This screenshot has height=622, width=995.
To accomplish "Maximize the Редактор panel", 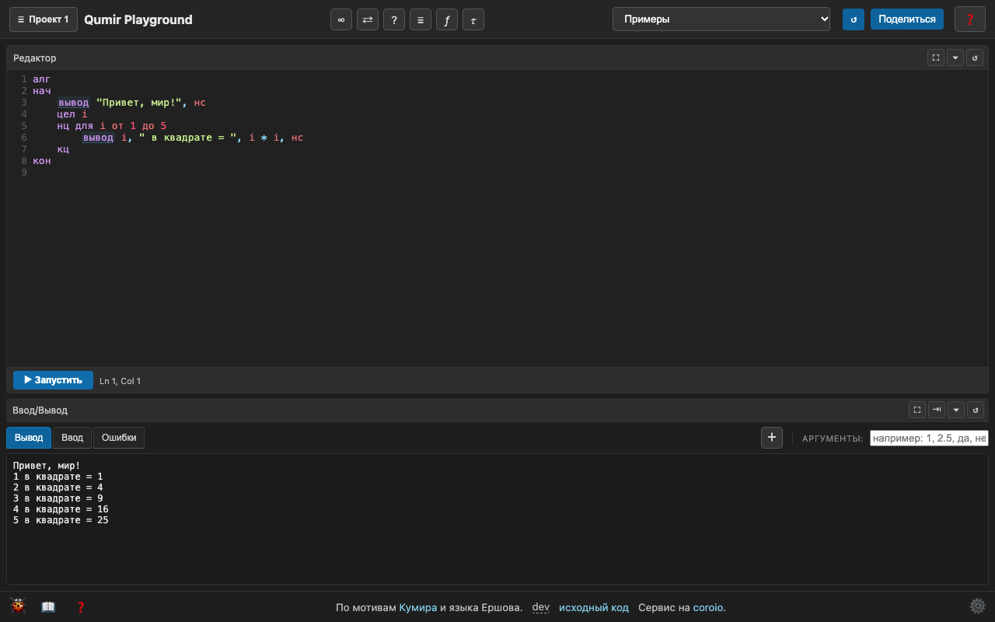I will [936, 58].
